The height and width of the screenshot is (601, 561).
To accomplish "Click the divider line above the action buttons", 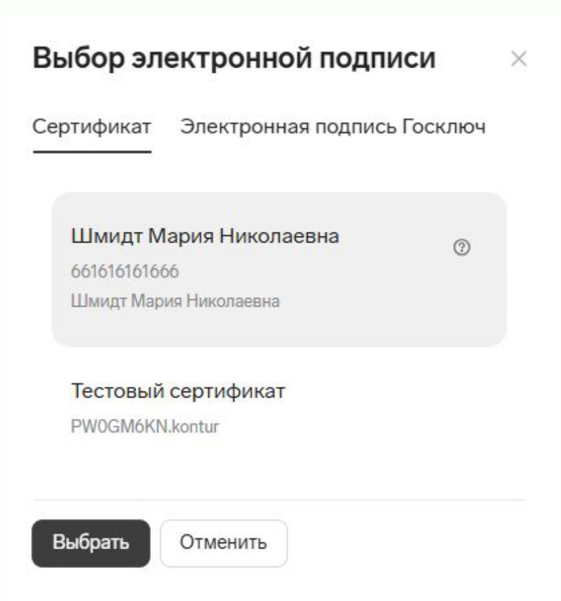I will coord(279,500).
